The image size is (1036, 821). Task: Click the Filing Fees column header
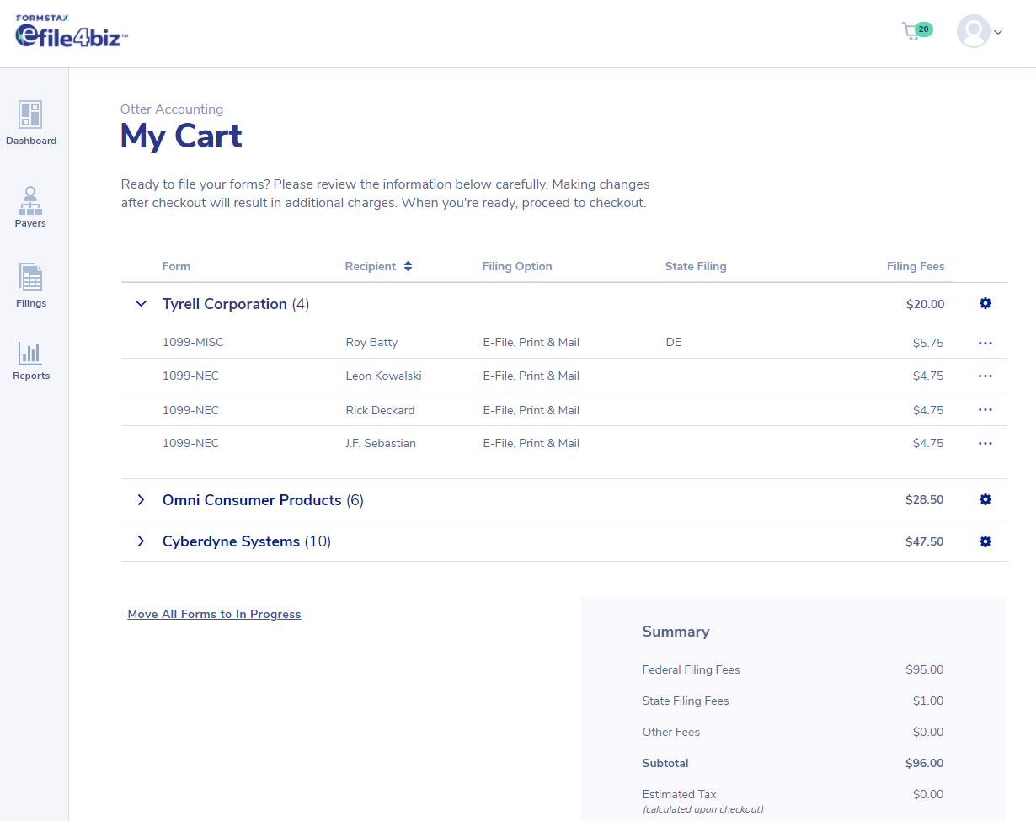(x=916, y=266)
